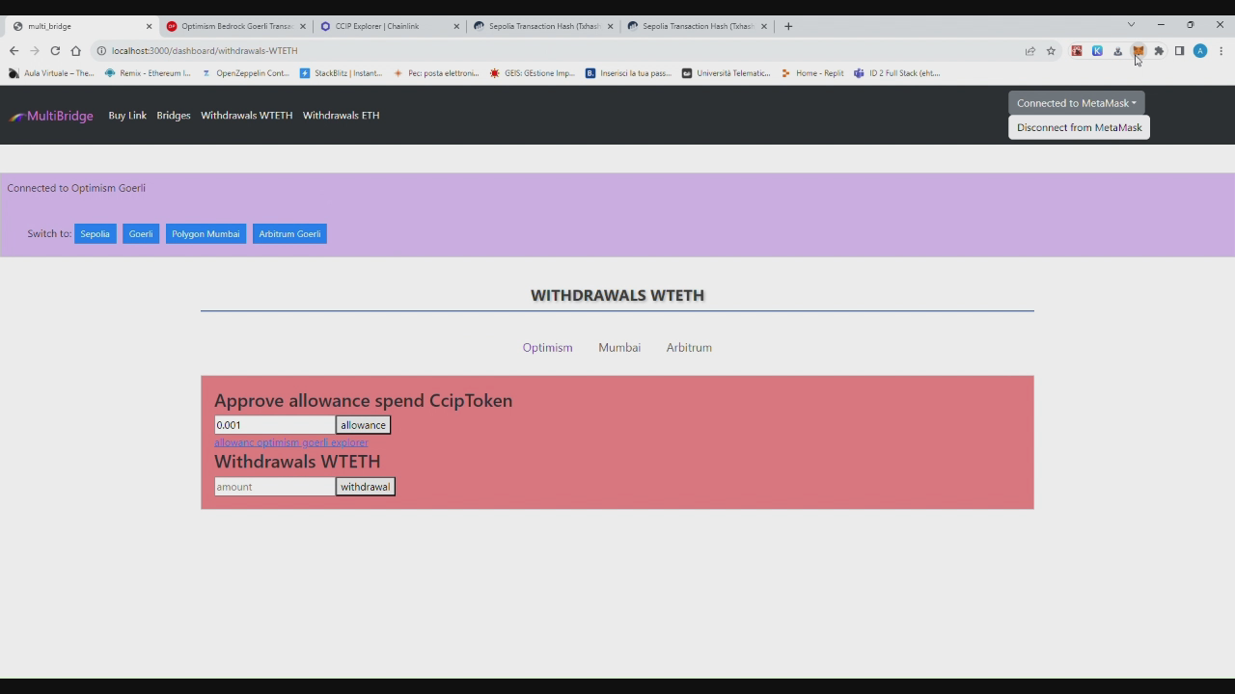Image resolution: width=1235 pixels, height=694 pixels.
Task: Click the allowance input field showing 0.001
Action: (275, 425)
